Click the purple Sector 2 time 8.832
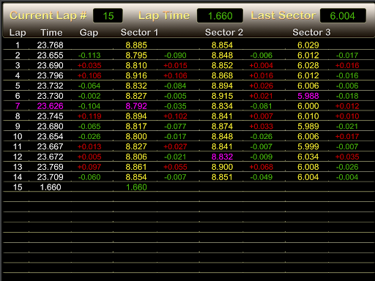 222,157
